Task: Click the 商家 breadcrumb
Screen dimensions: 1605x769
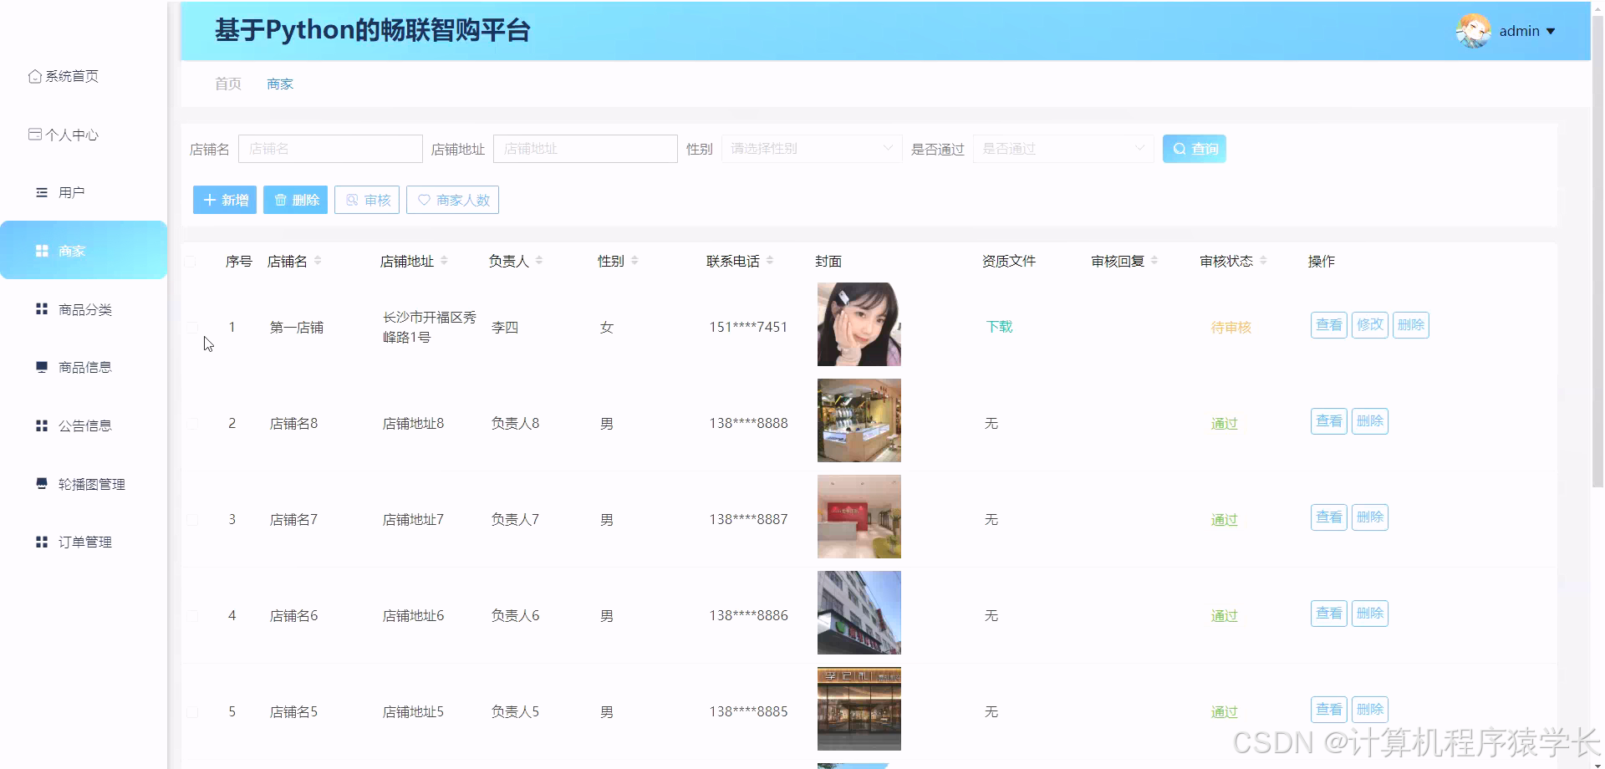Action: tap(280, 84)
